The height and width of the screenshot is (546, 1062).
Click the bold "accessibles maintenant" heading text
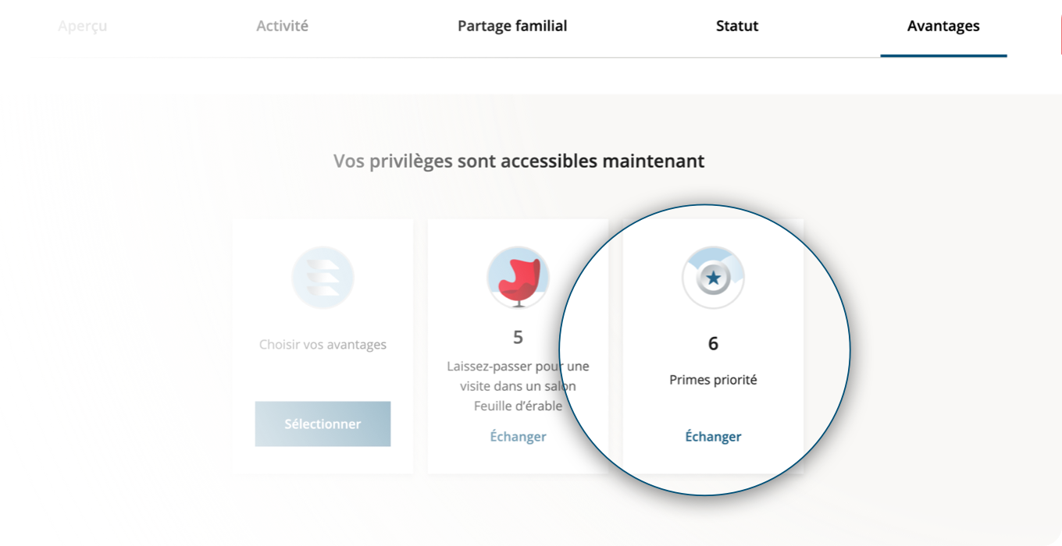(602, 161)
